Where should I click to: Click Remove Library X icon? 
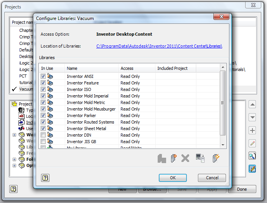point(185,158)
